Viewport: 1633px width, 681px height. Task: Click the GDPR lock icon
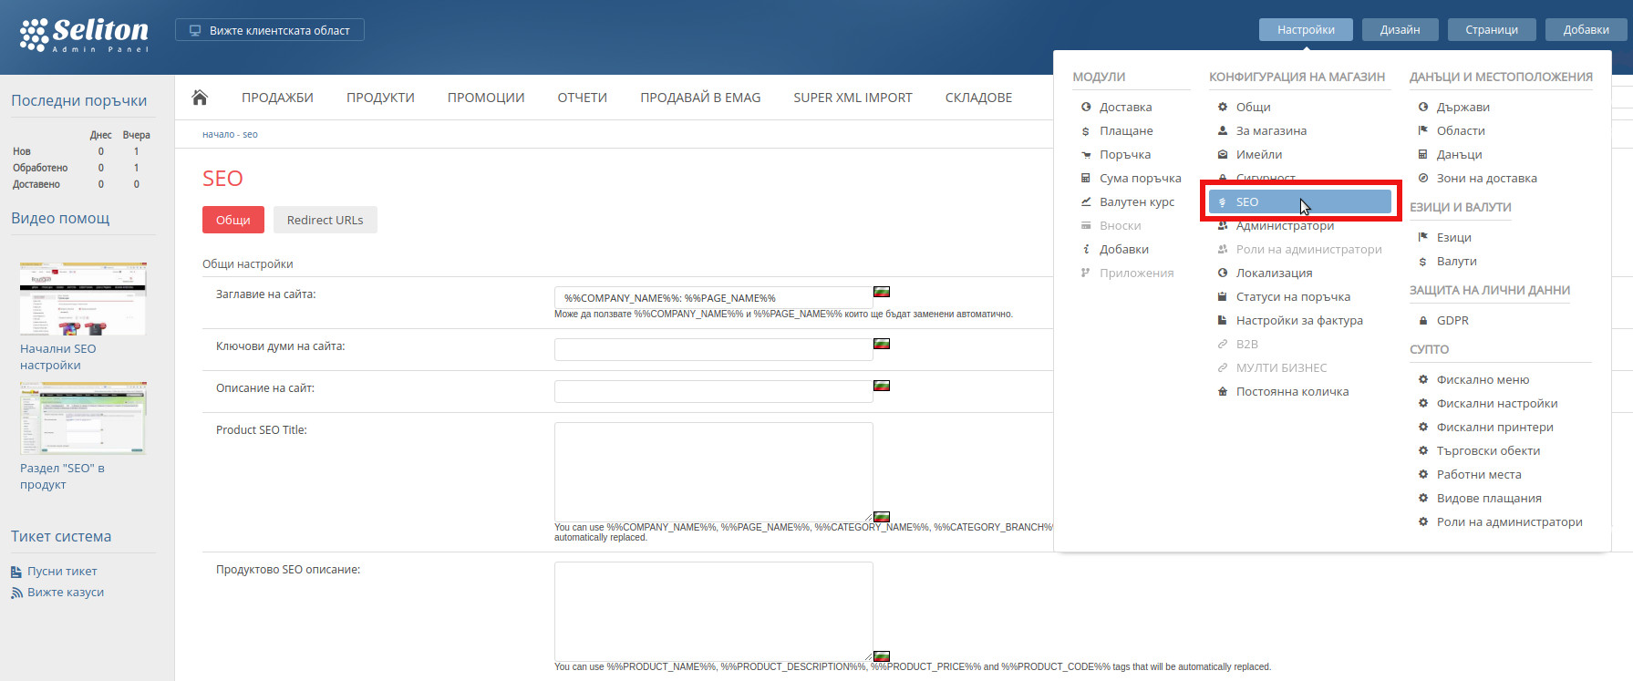point(1423,321)
